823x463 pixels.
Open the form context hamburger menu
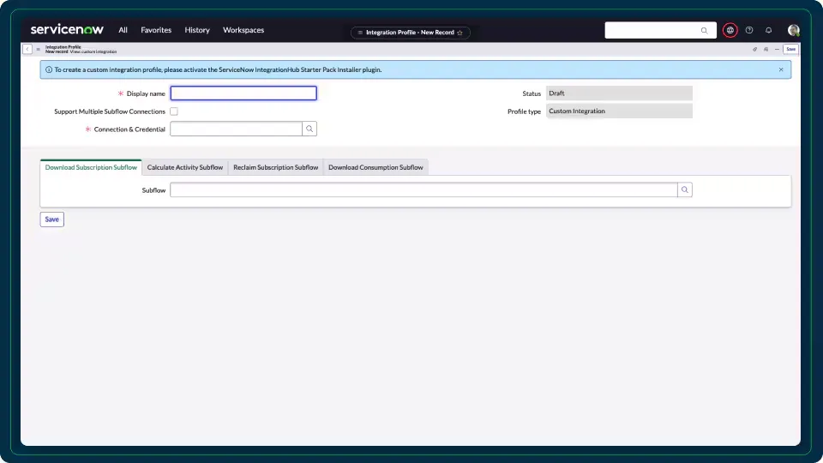(x=39, y=49)
